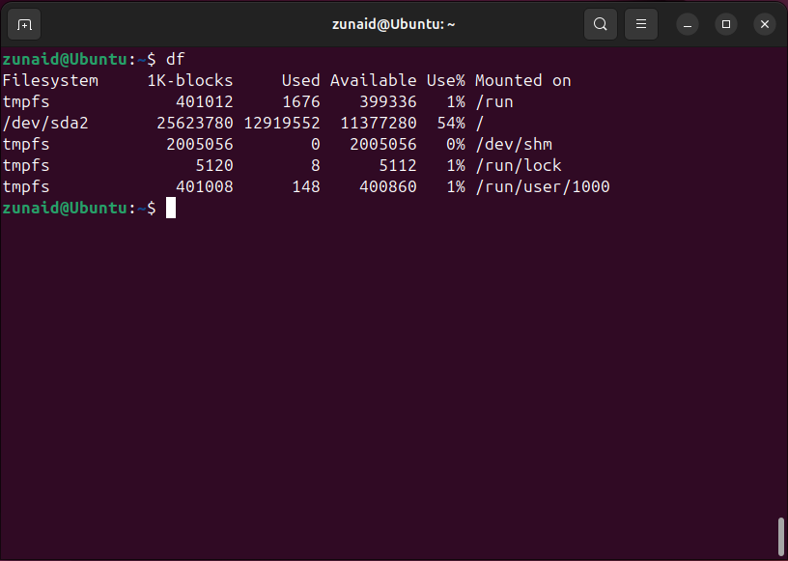Screen dimensions: 788x561
Task: Click the block cursor at the prompt
Action: pos(171,208)
